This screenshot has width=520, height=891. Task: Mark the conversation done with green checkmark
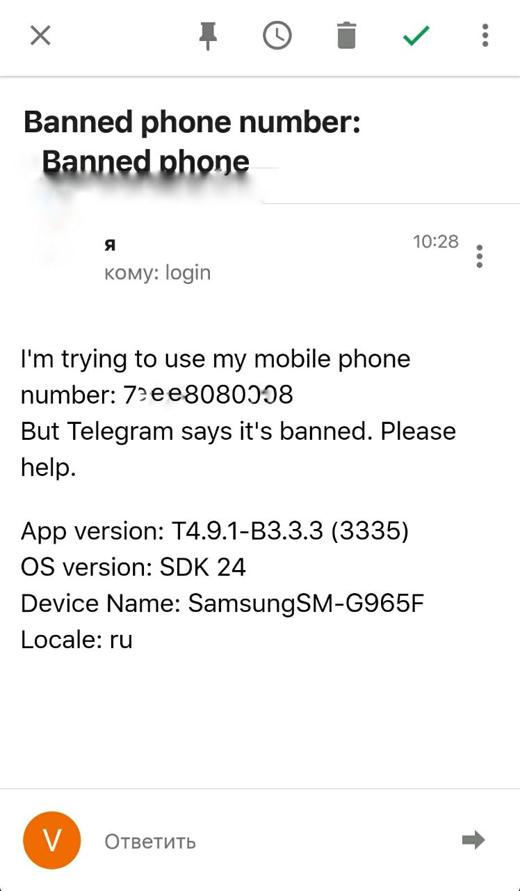pyautogui.click(x=416, y=35)
